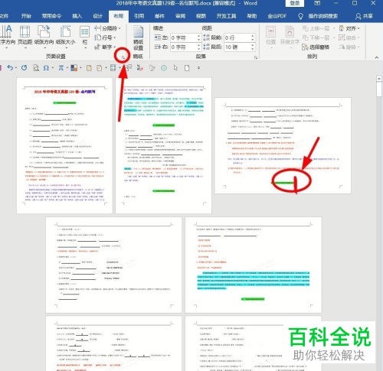This screenshot has height=371, width=383.
Task: Click the redo icon in quick access toolbar
Action: [24, 68]
